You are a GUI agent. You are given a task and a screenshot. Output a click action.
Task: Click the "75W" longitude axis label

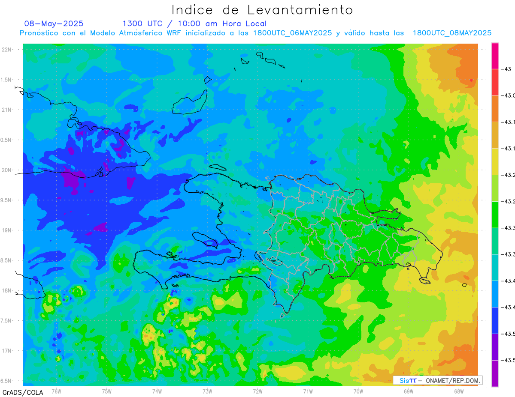tap(107, 391)
